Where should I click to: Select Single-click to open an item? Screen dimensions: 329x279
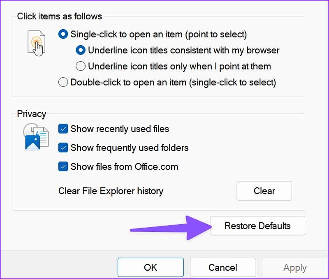[63, 35]
